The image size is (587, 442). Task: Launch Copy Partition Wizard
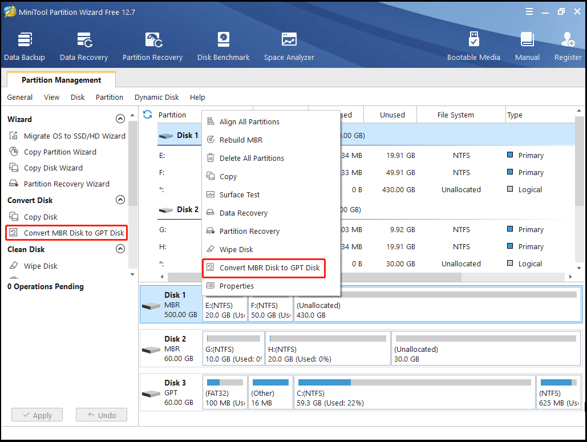(x=53, y=152)
